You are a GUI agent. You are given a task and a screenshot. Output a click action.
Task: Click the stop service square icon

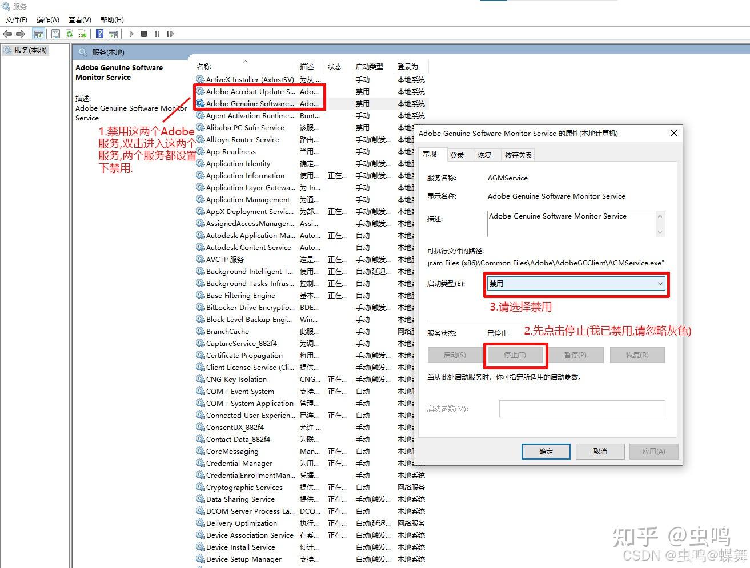144,34
